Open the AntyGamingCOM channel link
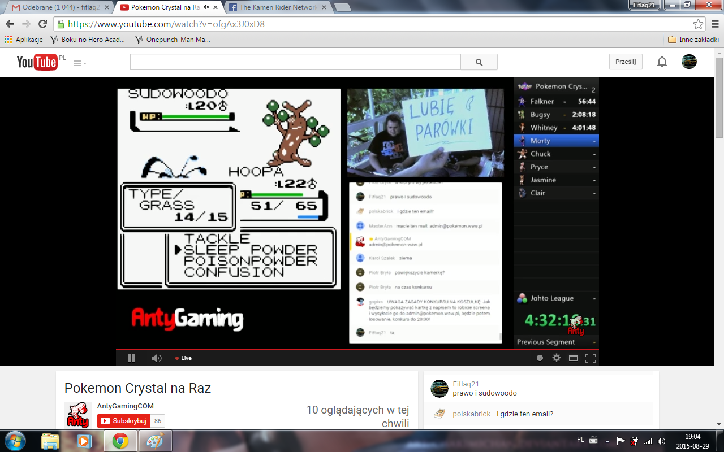The height and width of the screenshot is (452, 724). pyautogui.click(x=125, y=406)
